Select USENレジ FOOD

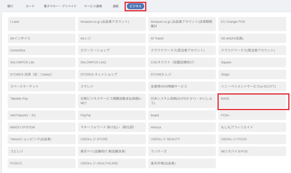click(x=252, y=139)
